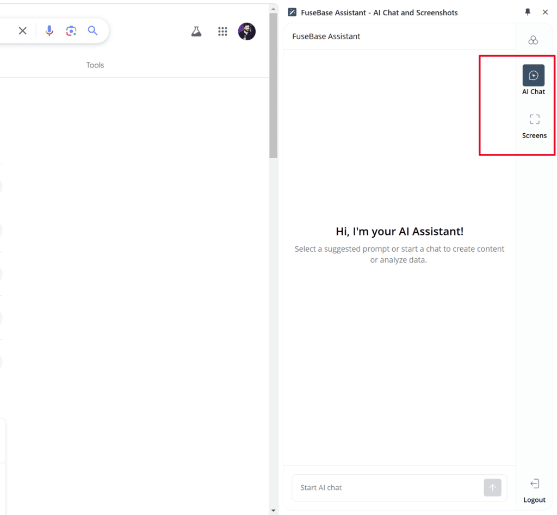Click the scroll down arrow at bottom
Screen dimensions: 557x515
pyautogui.click(x=273, y=510)
